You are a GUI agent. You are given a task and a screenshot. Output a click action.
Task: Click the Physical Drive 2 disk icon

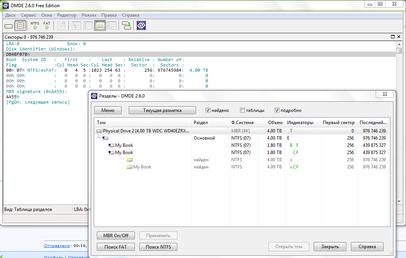(x=99, y=131)
